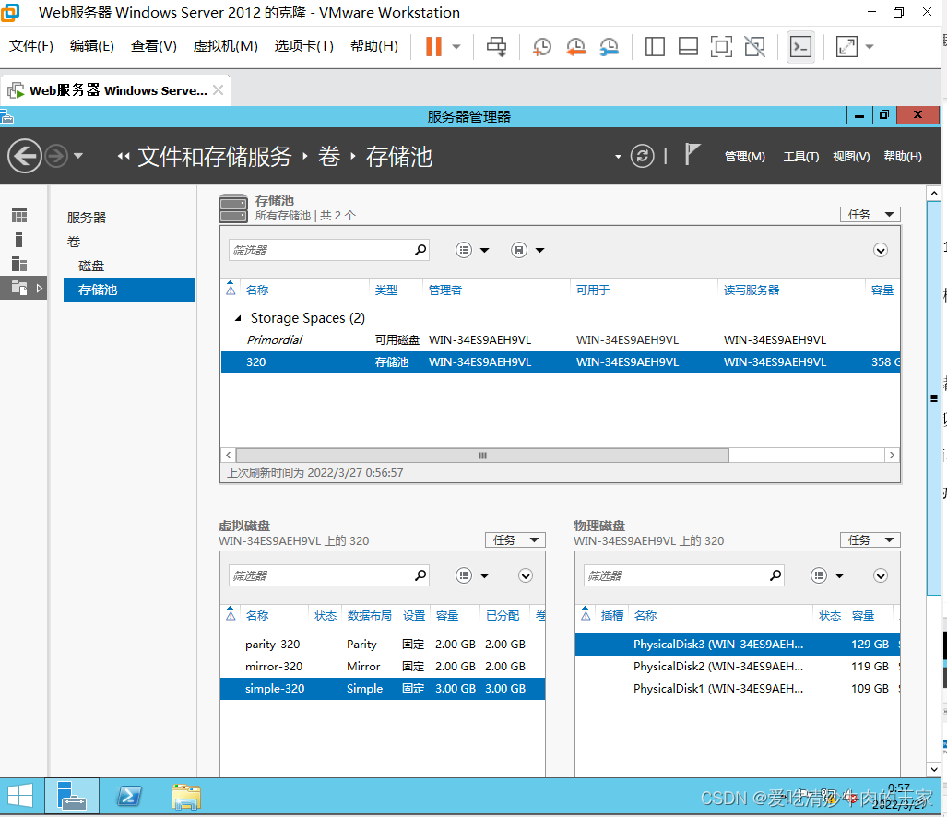Open 任务 dropdown for 存储池 section

(x=870, y=214)
